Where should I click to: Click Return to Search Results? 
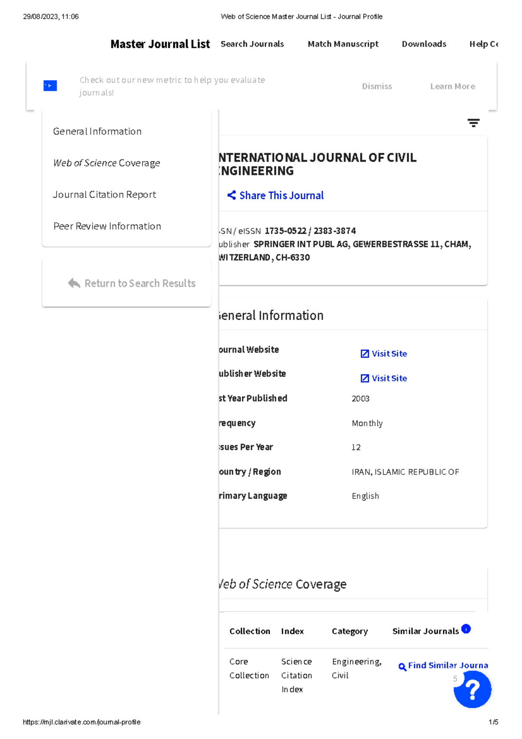140,283
